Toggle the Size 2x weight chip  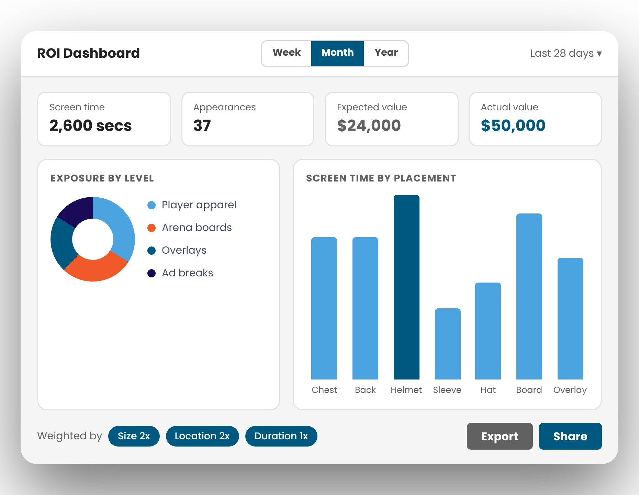(134, 436)
